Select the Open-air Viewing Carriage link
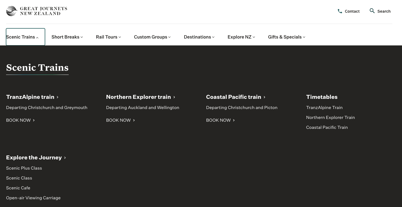 click(x=33, y=198)
